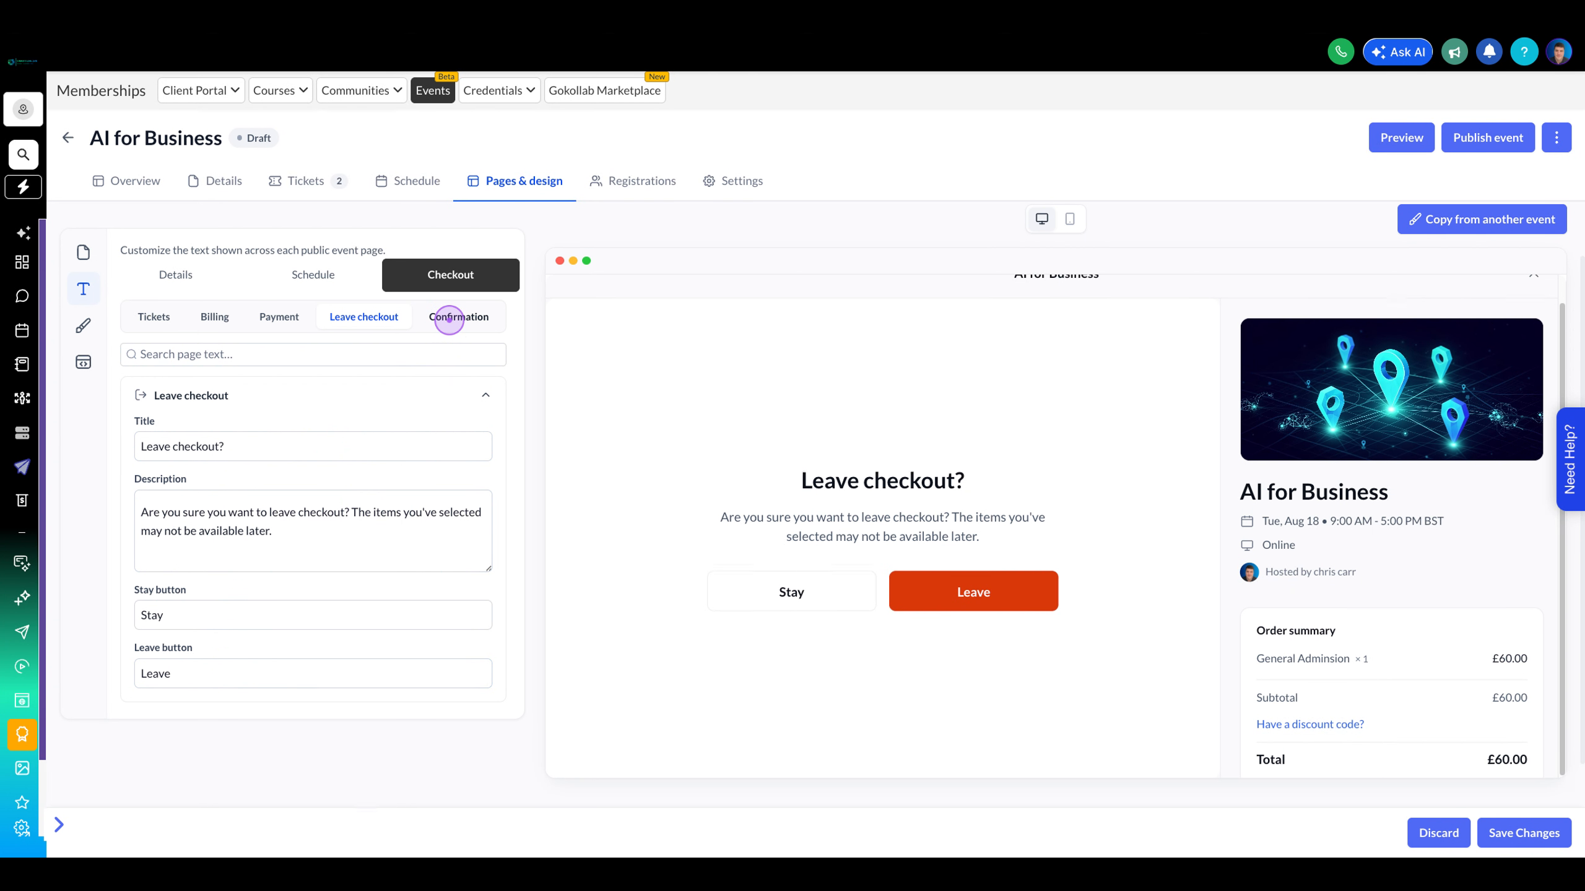The width and height of the screenshot is (1585, 891).
Task: Click the green phone call icon
Action: click(1340, 52)
